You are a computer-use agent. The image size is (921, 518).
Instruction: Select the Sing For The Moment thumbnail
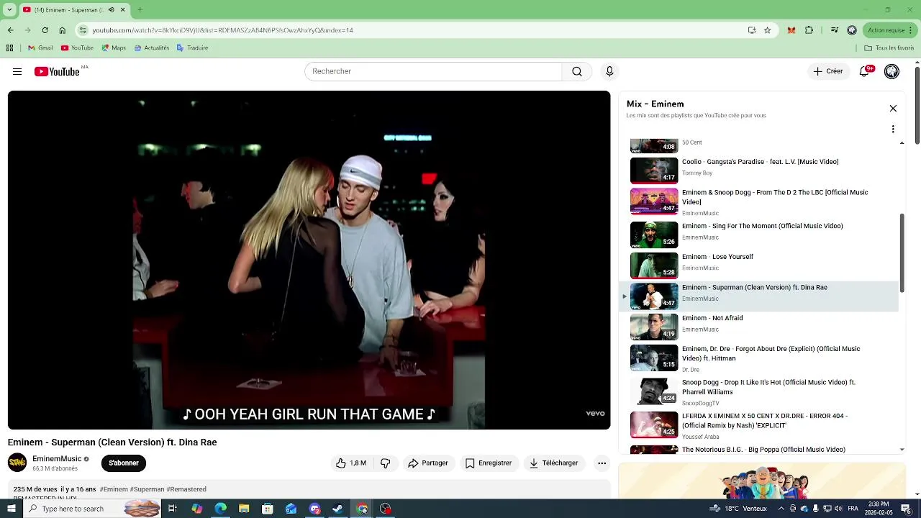pyautogui.click(x=654, y=234)
